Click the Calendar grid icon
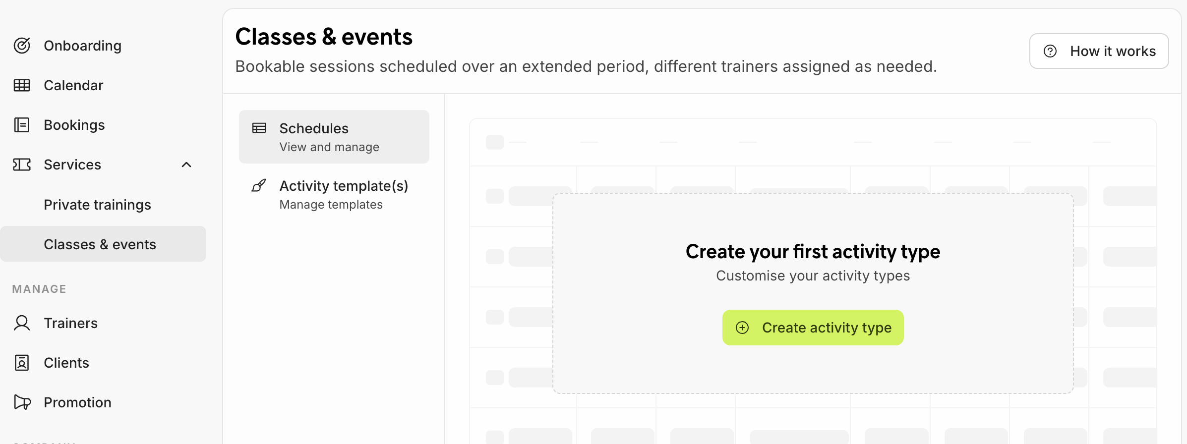1187x444 pixels. (22, 85)
